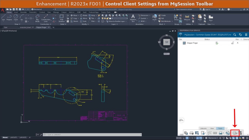
Task: Select the Stretch tool
Action: [74, 21]
